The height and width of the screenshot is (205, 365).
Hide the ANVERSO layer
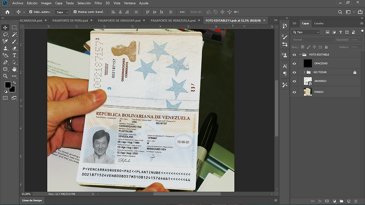tap(294, 81)
